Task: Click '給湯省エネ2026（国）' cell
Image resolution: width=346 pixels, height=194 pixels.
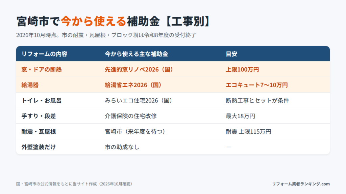Action: pos(134,85)
